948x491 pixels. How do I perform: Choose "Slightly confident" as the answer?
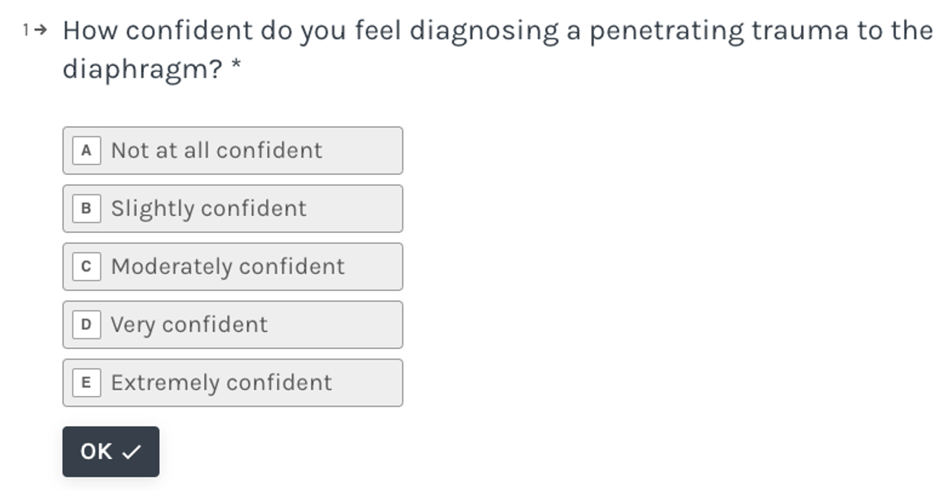pyautogui.click(x=233, y=209)
